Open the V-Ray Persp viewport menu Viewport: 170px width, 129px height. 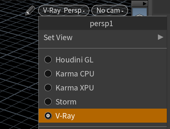pyautogui.click(x=64, y=11)
